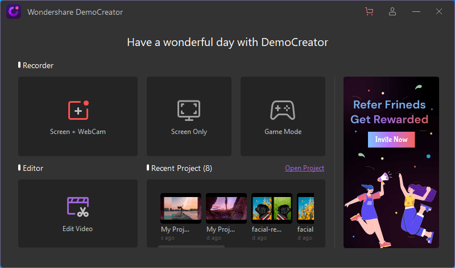Screen dimensions: 455x268
Task: Click the 'Editor' section heading
Action: click(x=33, y=168)
